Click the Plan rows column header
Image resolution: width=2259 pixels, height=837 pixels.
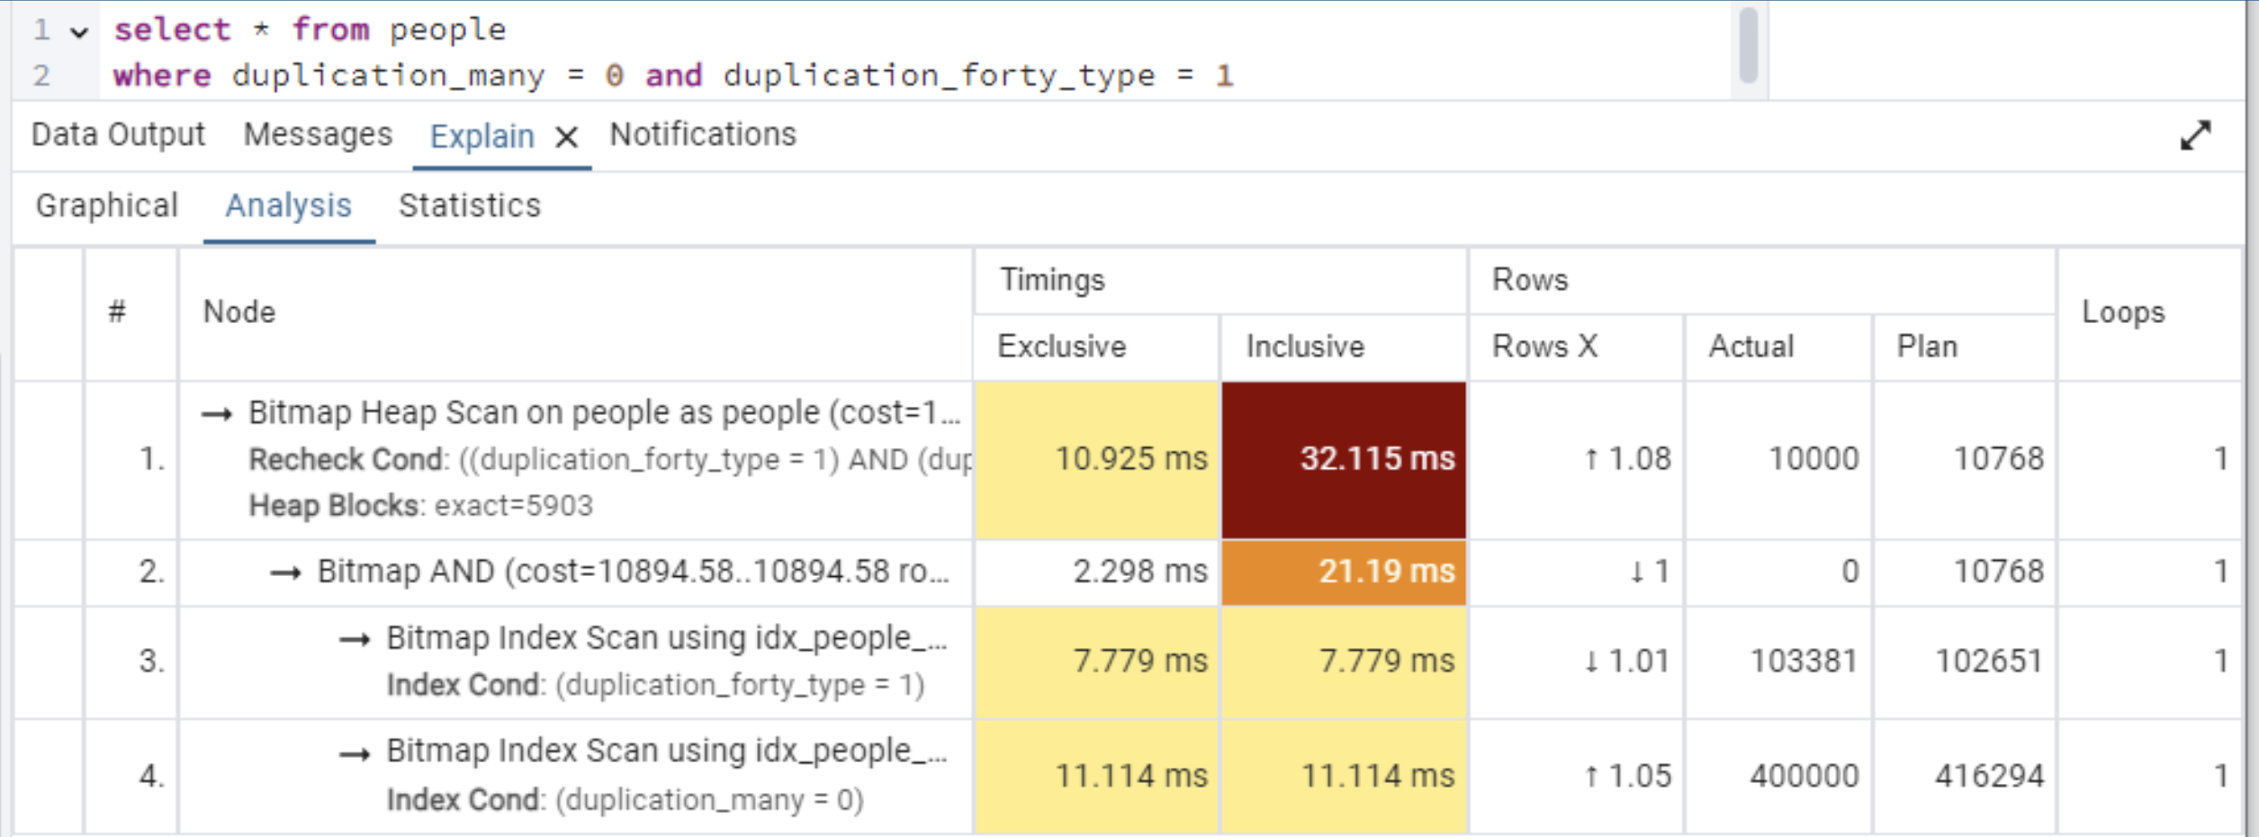1965,347
